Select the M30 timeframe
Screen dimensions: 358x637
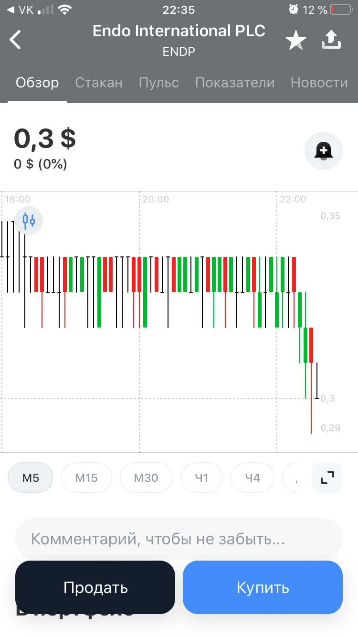(x=146, y=478)
